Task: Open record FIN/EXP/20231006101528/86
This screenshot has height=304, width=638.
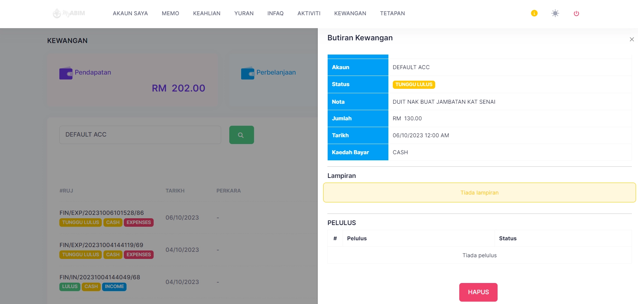Action: 101,213
